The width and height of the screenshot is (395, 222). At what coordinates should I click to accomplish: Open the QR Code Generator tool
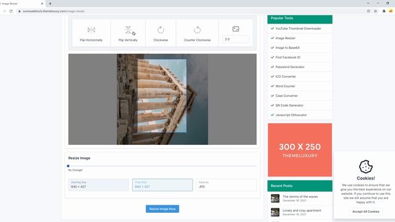point(289,105)
